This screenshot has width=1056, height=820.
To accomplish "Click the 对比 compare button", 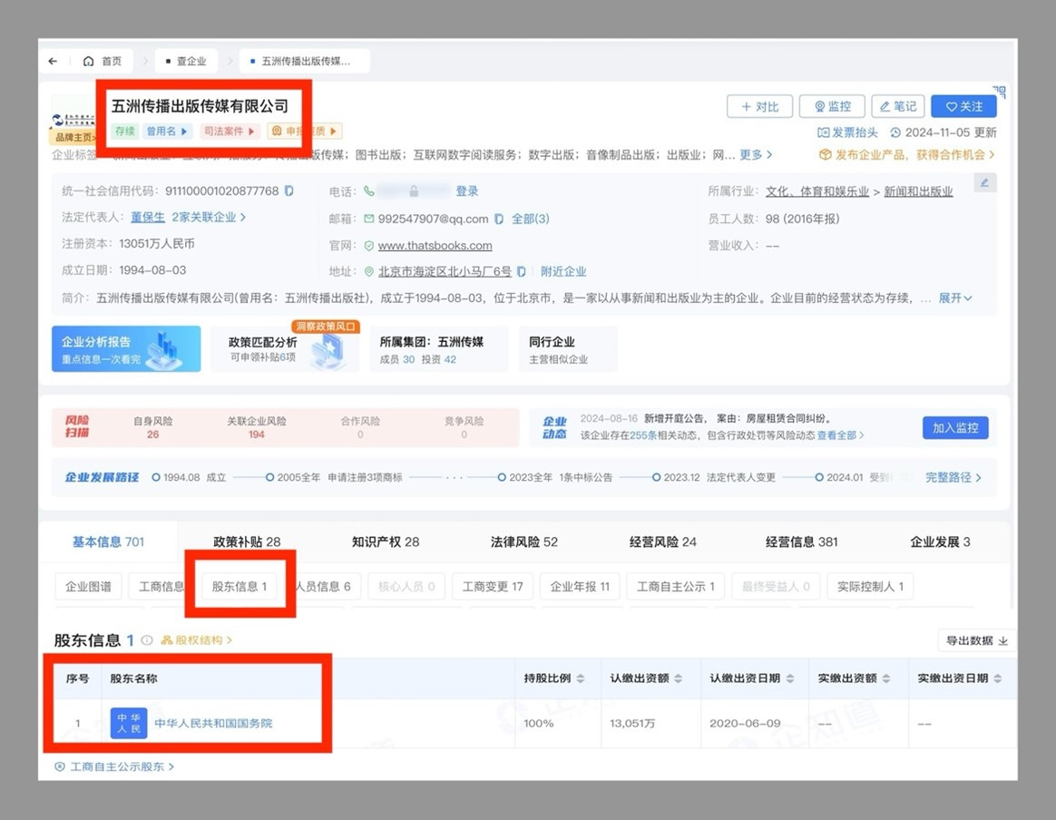I will [x=759, y=106].
